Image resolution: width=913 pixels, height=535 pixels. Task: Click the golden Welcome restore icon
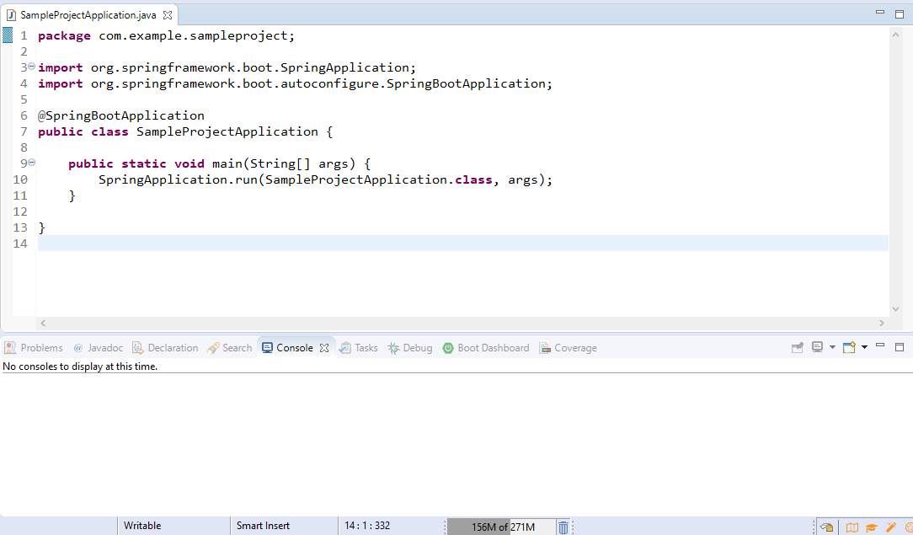coord(826,526)
